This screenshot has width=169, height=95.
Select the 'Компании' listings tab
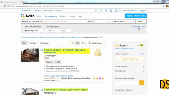tap(44, 43)
